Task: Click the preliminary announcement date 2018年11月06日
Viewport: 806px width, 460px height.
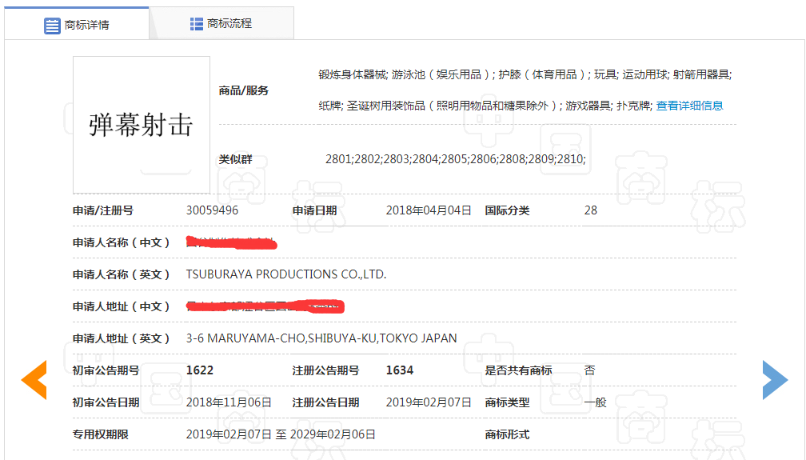Action: (x=229, y=402)
